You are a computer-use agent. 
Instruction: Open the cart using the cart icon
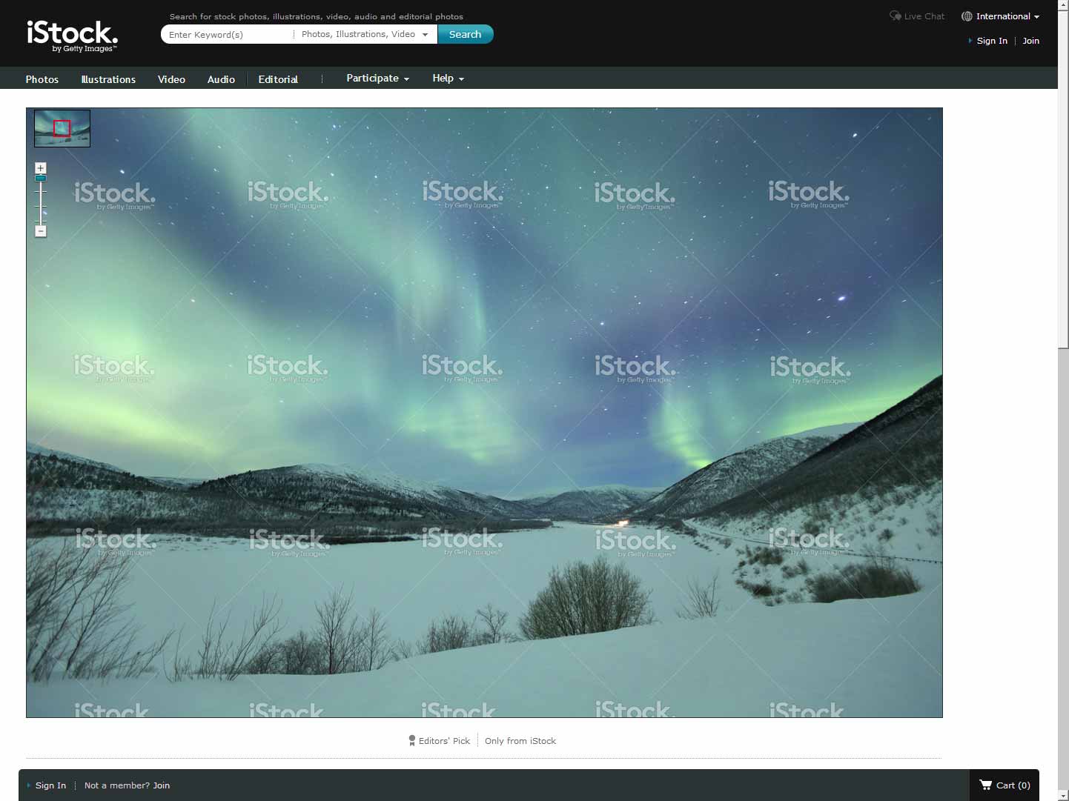coord(986,785)
